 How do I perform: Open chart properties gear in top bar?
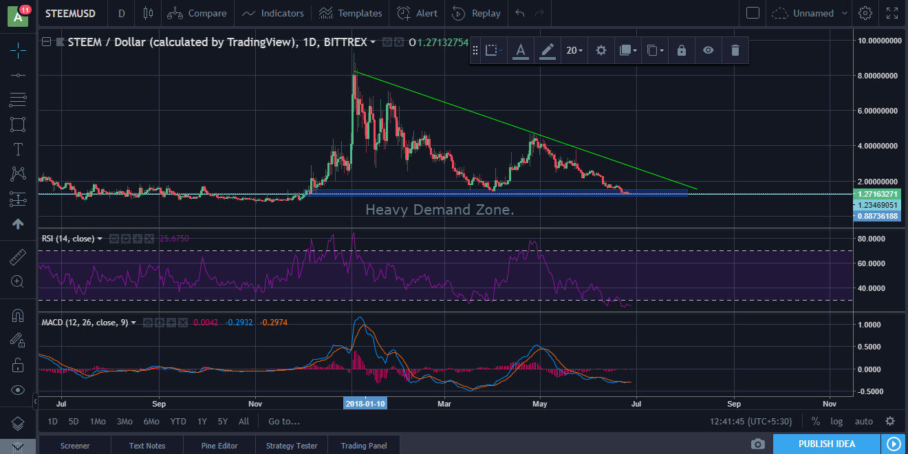tap(865, 13)
